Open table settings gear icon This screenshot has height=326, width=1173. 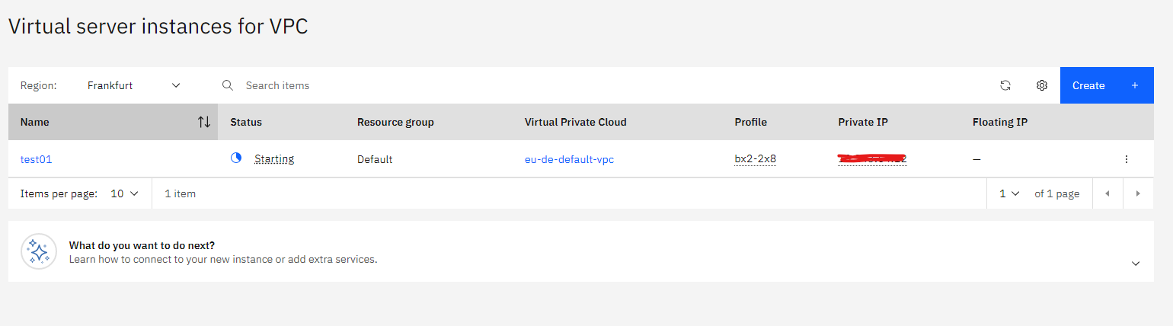pyautogui.click(x=1041, y=85)
